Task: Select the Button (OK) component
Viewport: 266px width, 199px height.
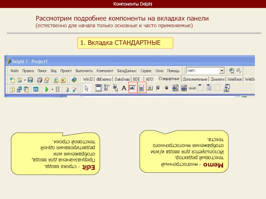Action: (150, 88)
